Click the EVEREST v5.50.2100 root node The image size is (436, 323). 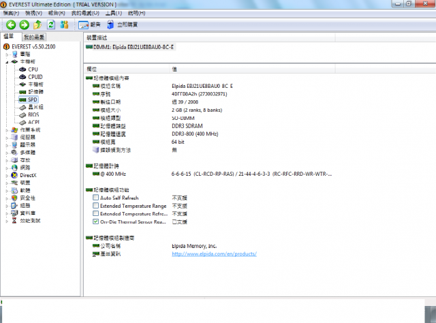click(33, 47)
